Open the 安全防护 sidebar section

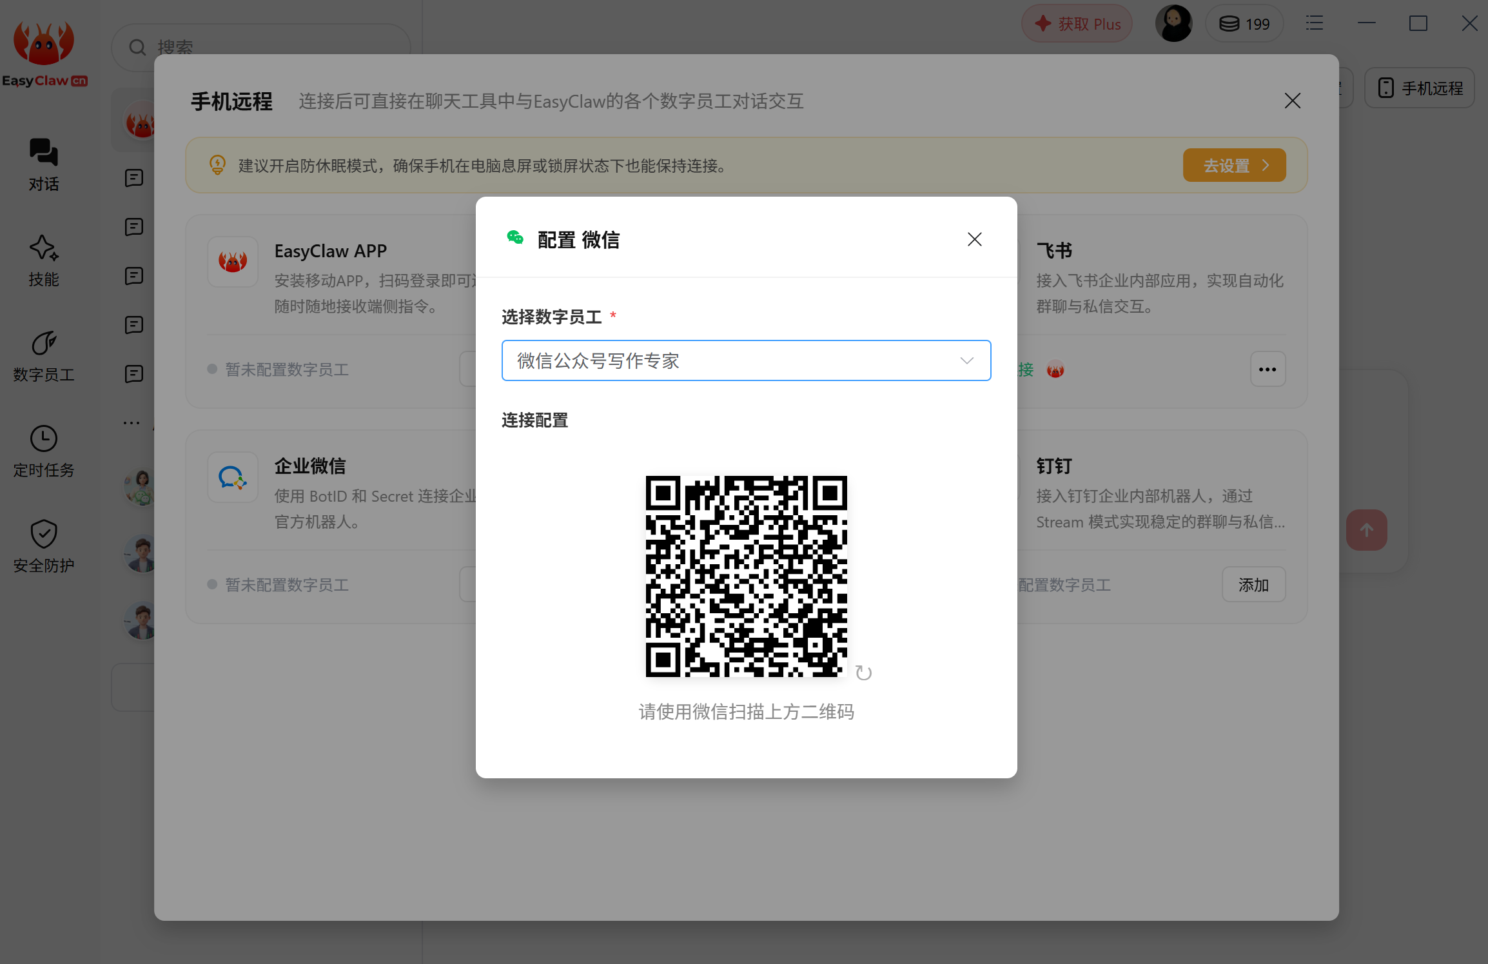click(x=43, y=547)
